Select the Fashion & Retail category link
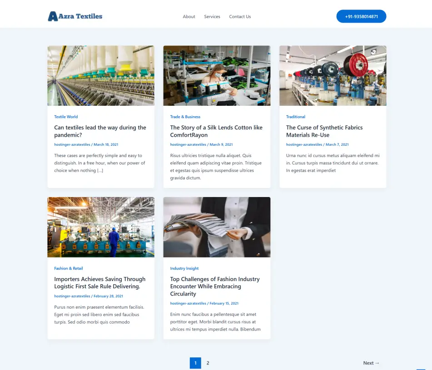 coord(69,268)
